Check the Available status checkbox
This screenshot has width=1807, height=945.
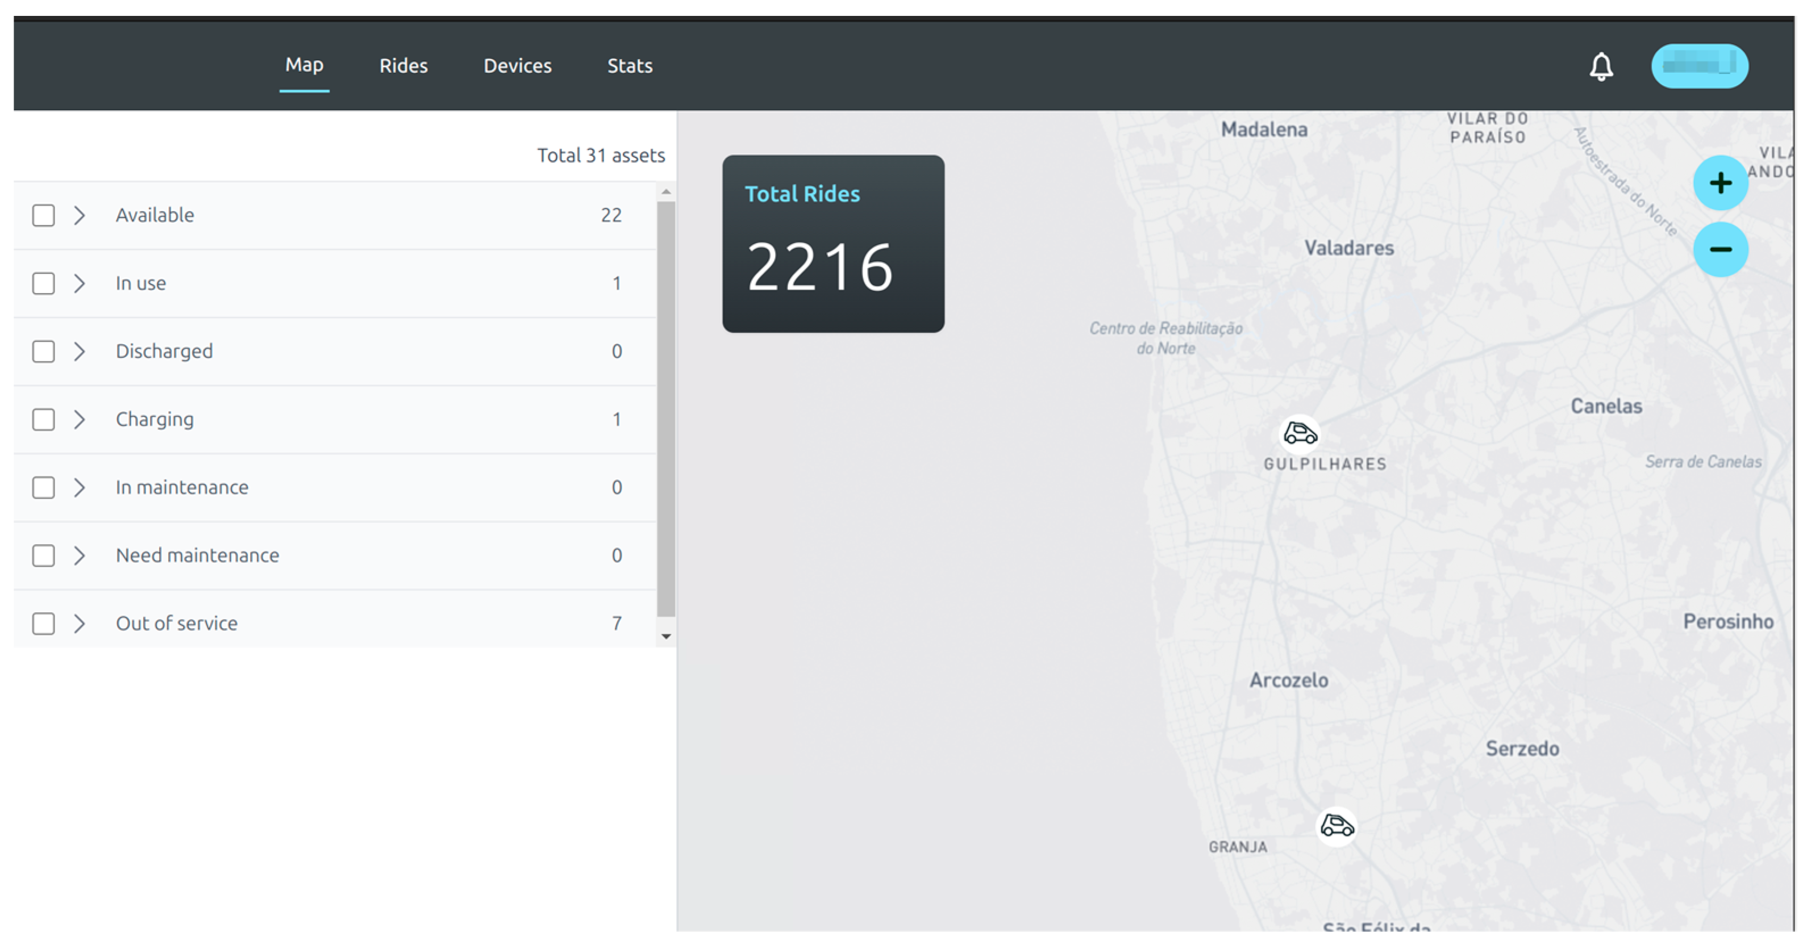[x=44, y=215]
